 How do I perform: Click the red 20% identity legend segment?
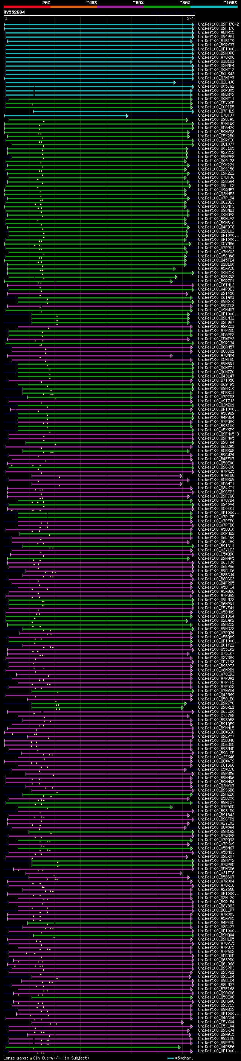click(27, 7)
